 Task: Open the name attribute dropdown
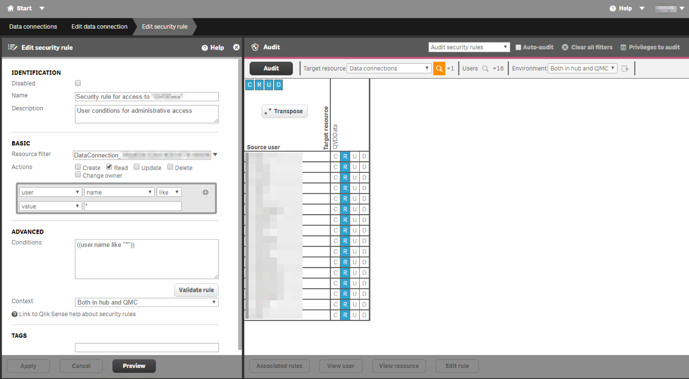(119, 192)
